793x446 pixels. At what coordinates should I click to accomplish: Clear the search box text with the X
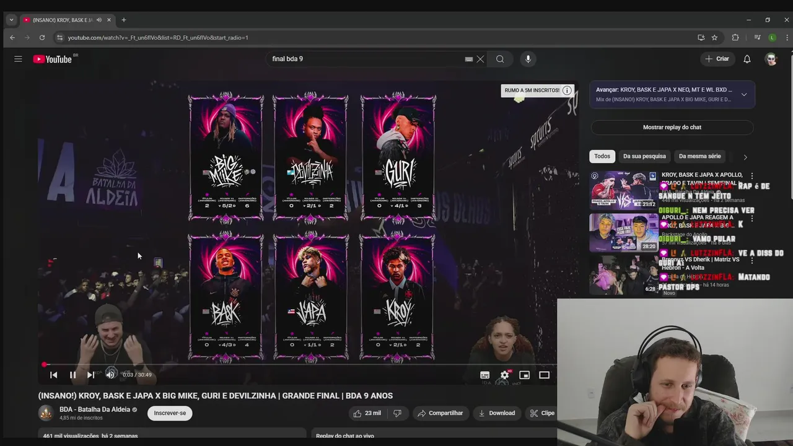(480, 59)
